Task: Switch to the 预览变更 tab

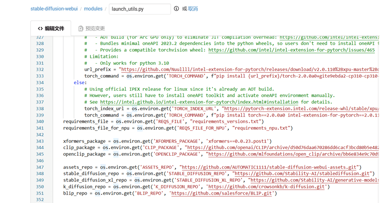Action: [x=92, y=28]
